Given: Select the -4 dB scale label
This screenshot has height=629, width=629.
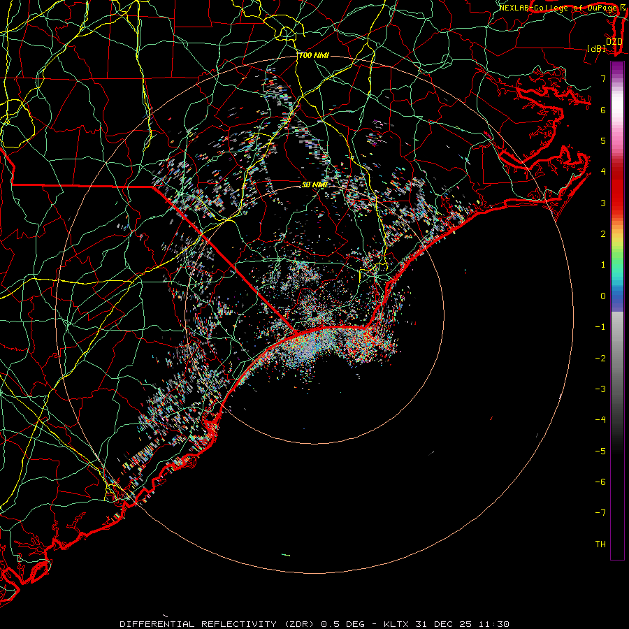Looking at the screenshot, I should pyautogui.click(x=600, y=420).
